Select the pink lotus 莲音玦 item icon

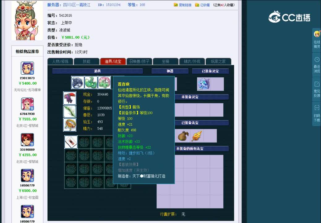pyautogui.click(x=105, y=82)
